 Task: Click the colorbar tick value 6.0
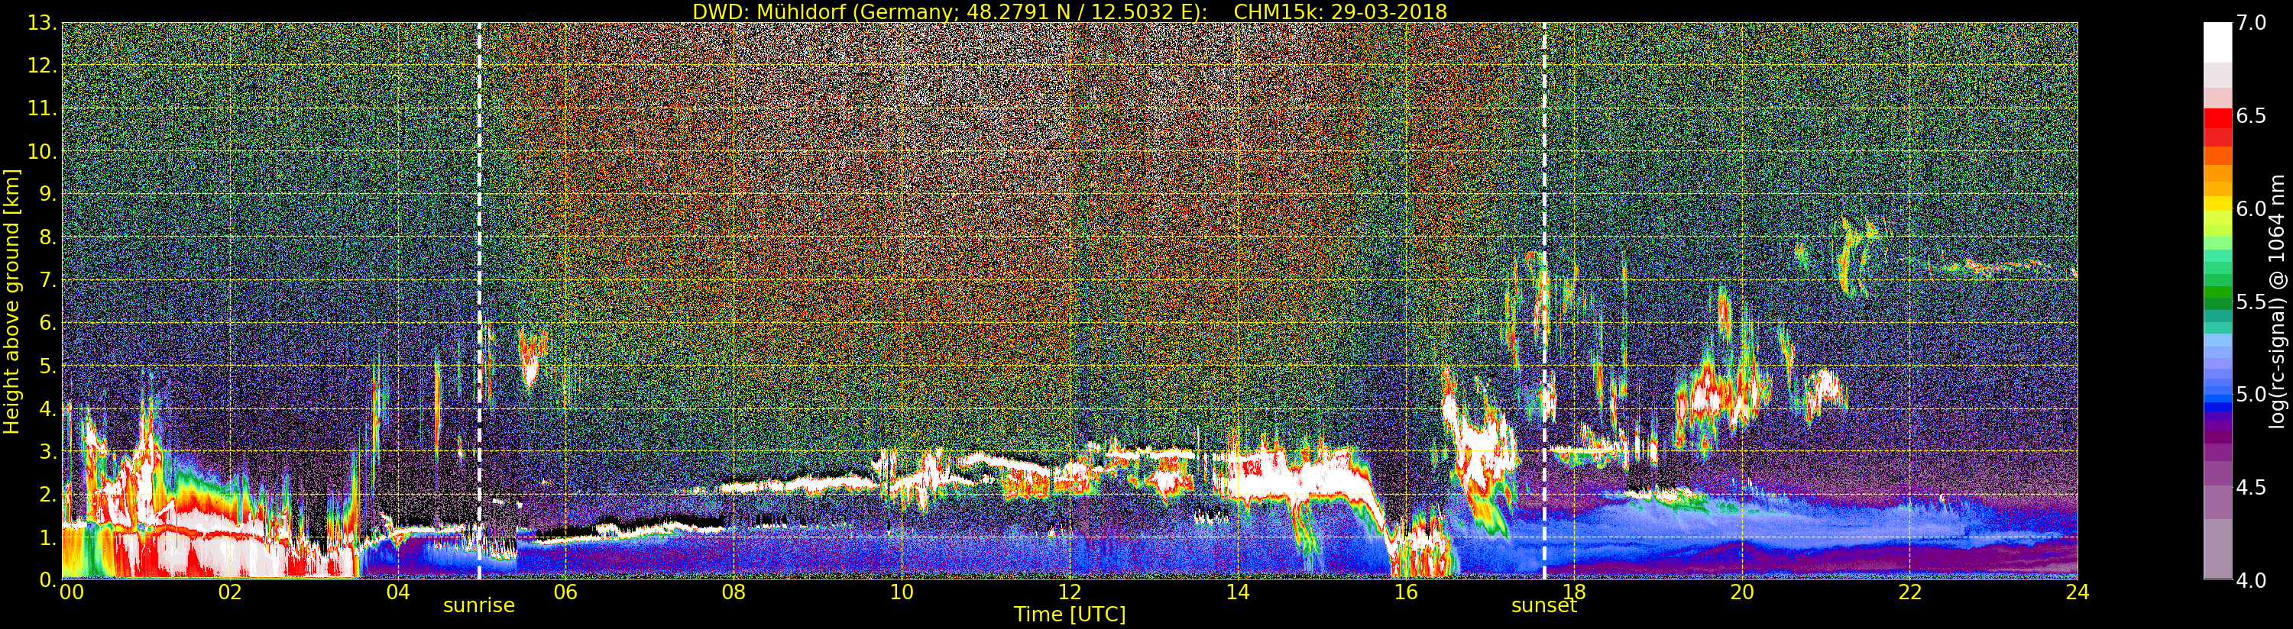(2250, 209)
